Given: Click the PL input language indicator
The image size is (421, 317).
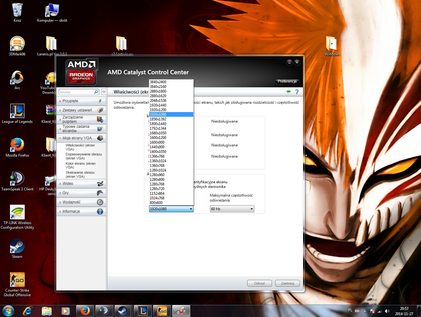Looking at the screenshot, I should (350, 310).
